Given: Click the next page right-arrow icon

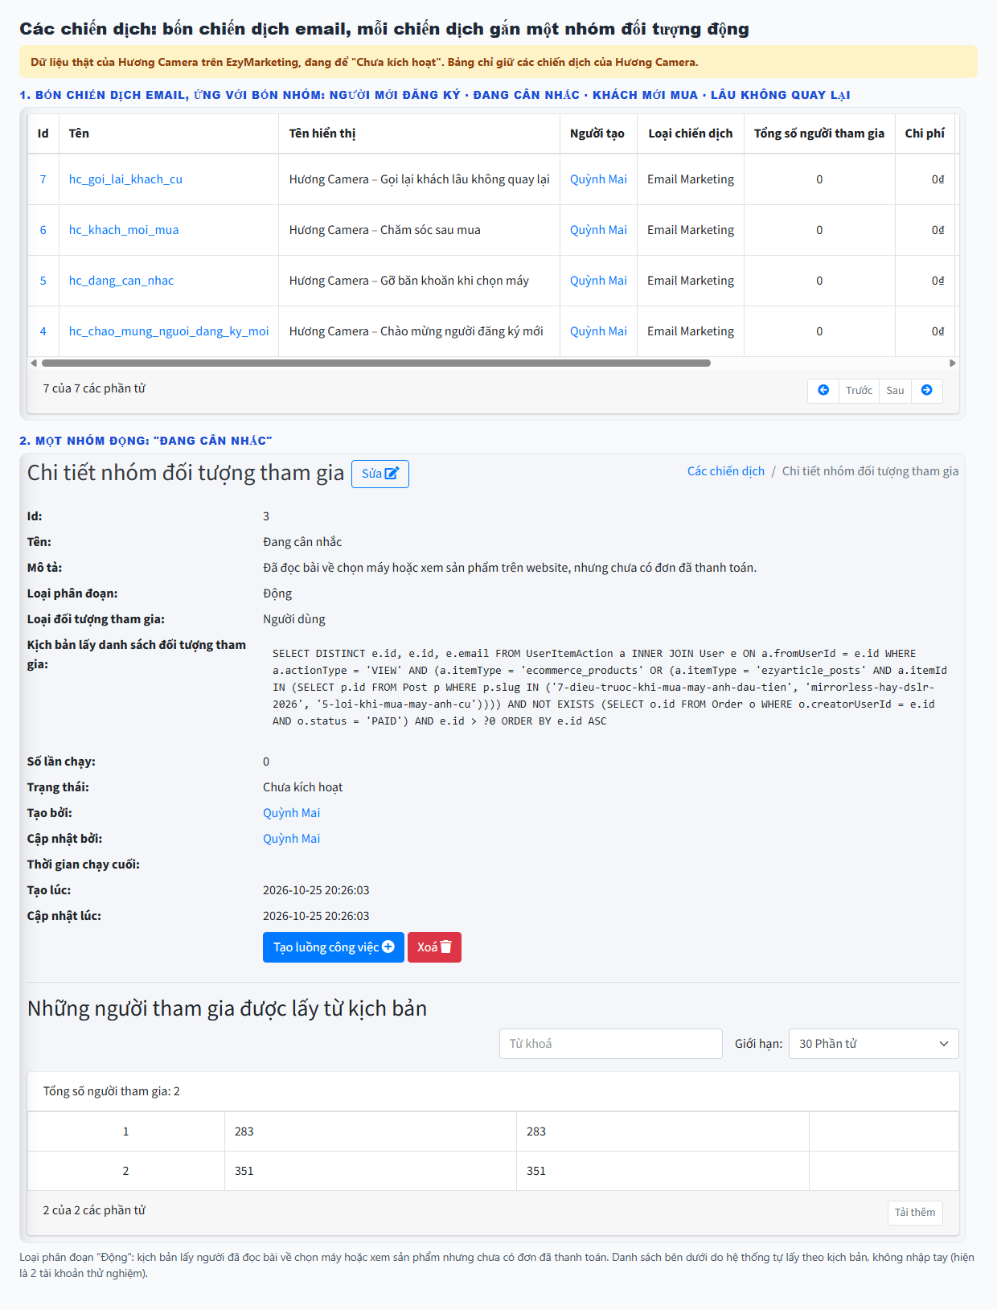Looking at the screenshot, I should tap(927, 390).
